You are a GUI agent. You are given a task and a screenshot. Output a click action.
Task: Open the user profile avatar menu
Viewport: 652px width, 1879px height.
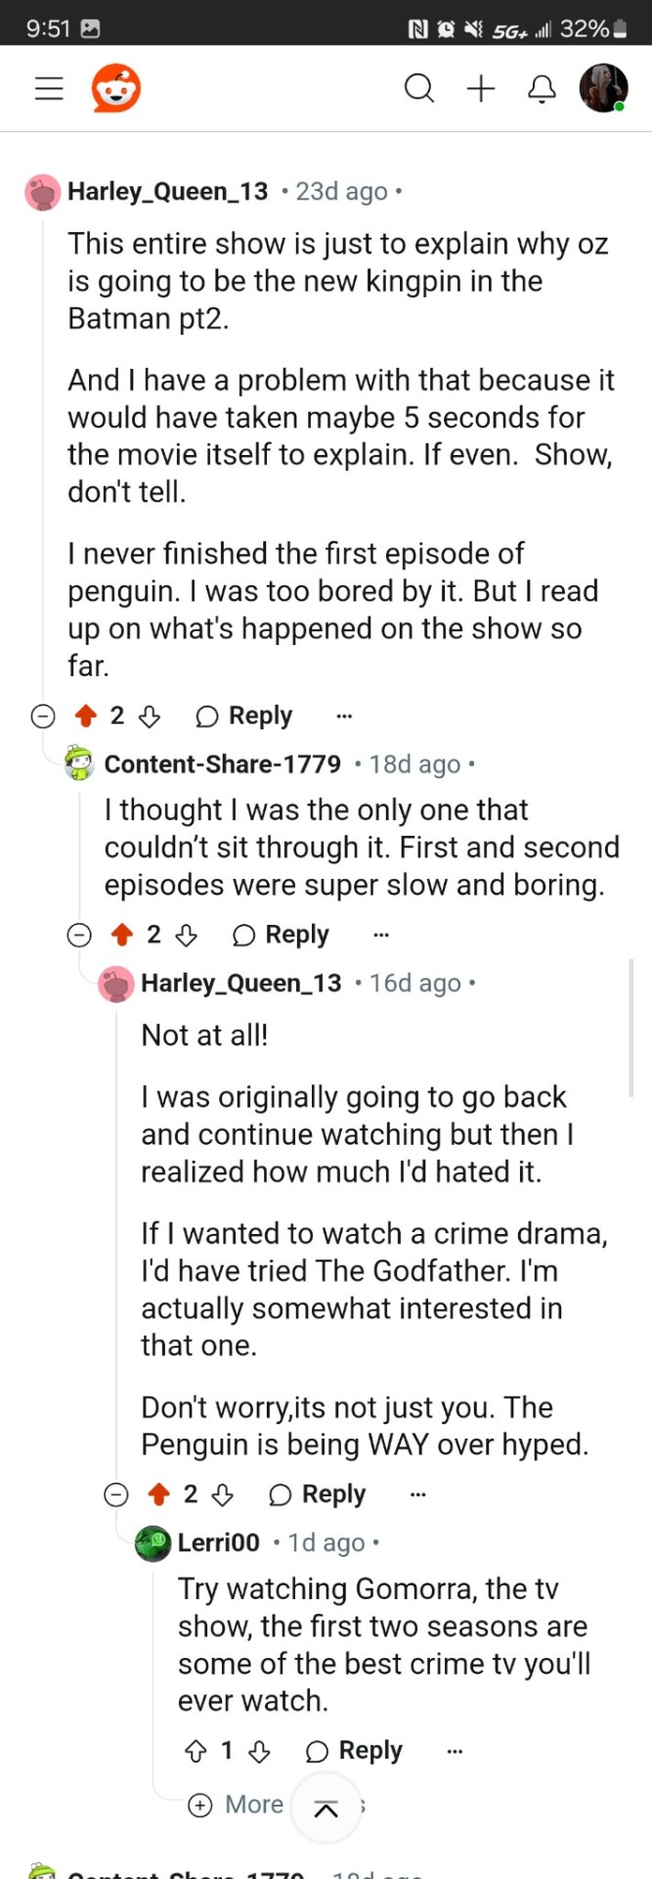(603, 89)
